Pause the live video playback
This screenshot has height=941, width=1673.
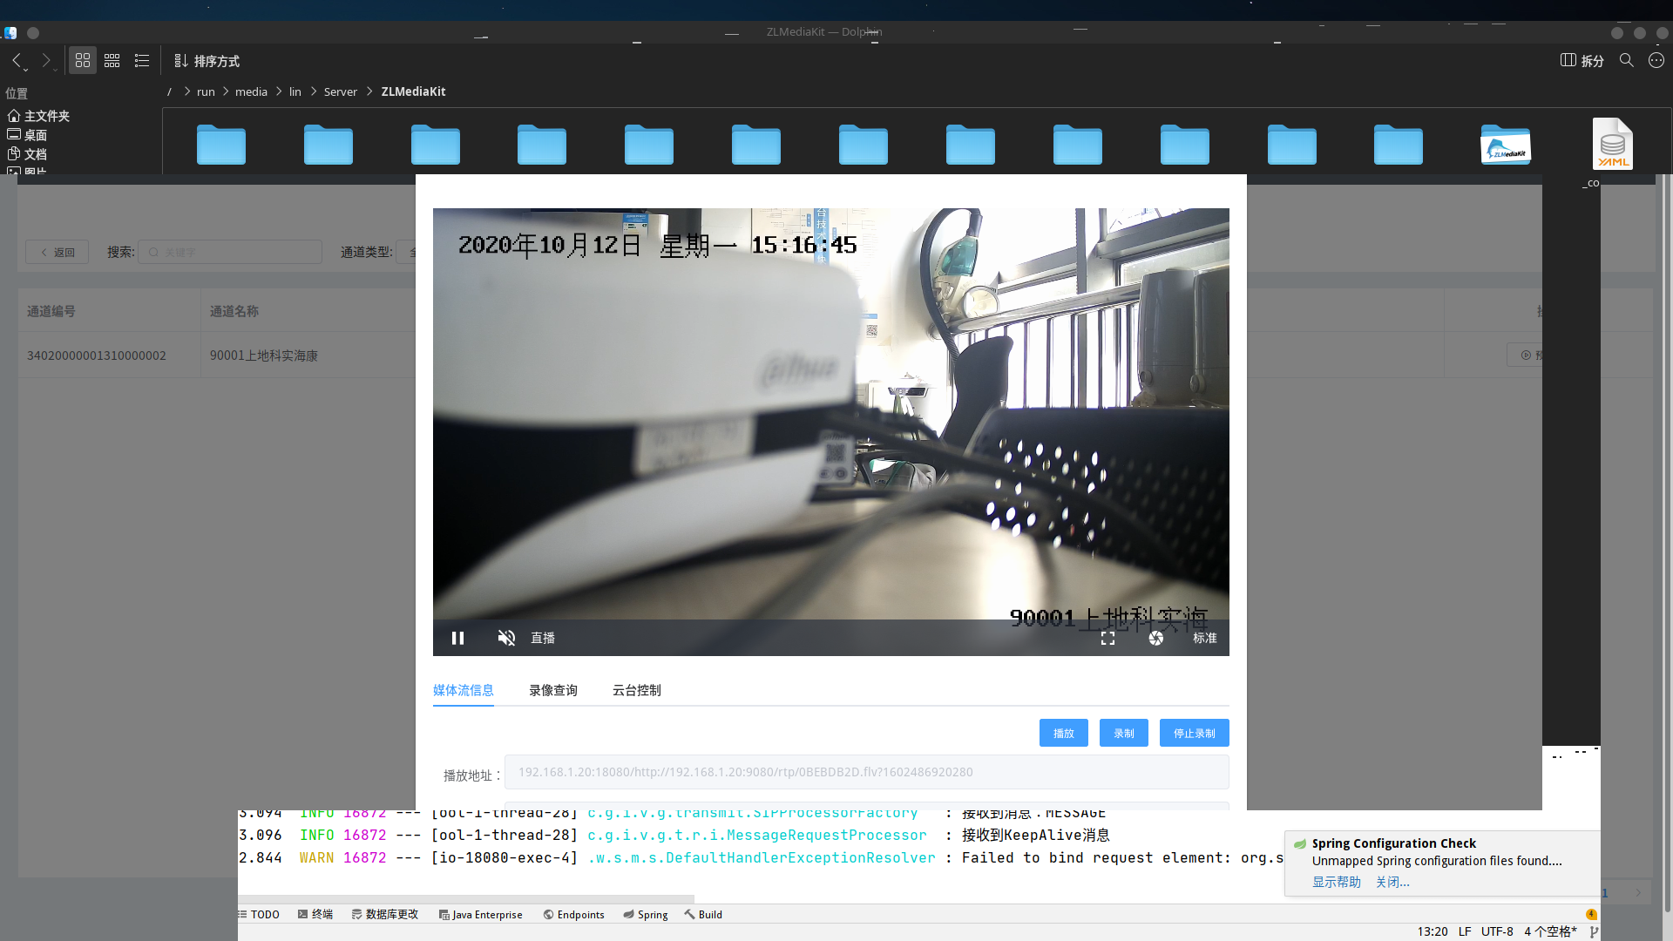click(457, 638)
